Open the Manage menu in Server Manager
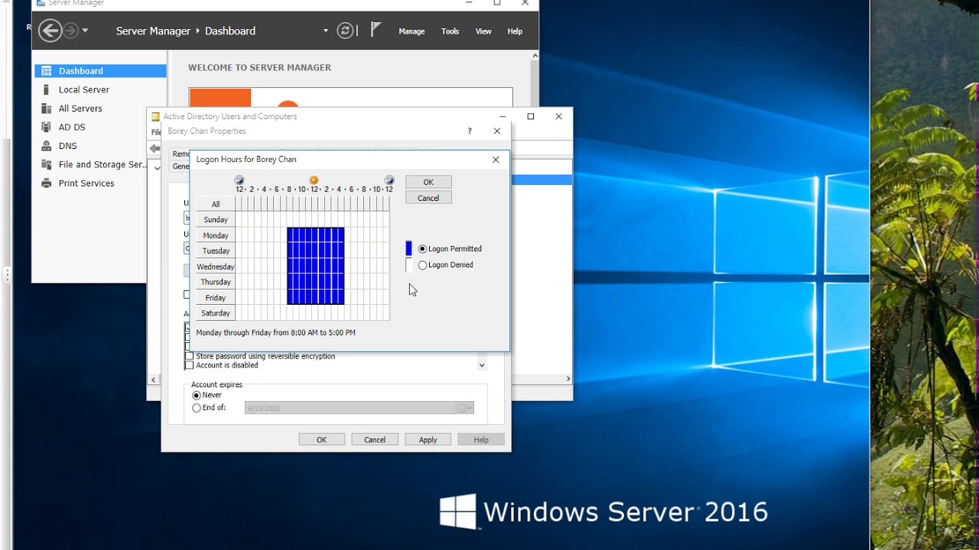The height and width of the screenshot is (550, 979). point(411,31)
